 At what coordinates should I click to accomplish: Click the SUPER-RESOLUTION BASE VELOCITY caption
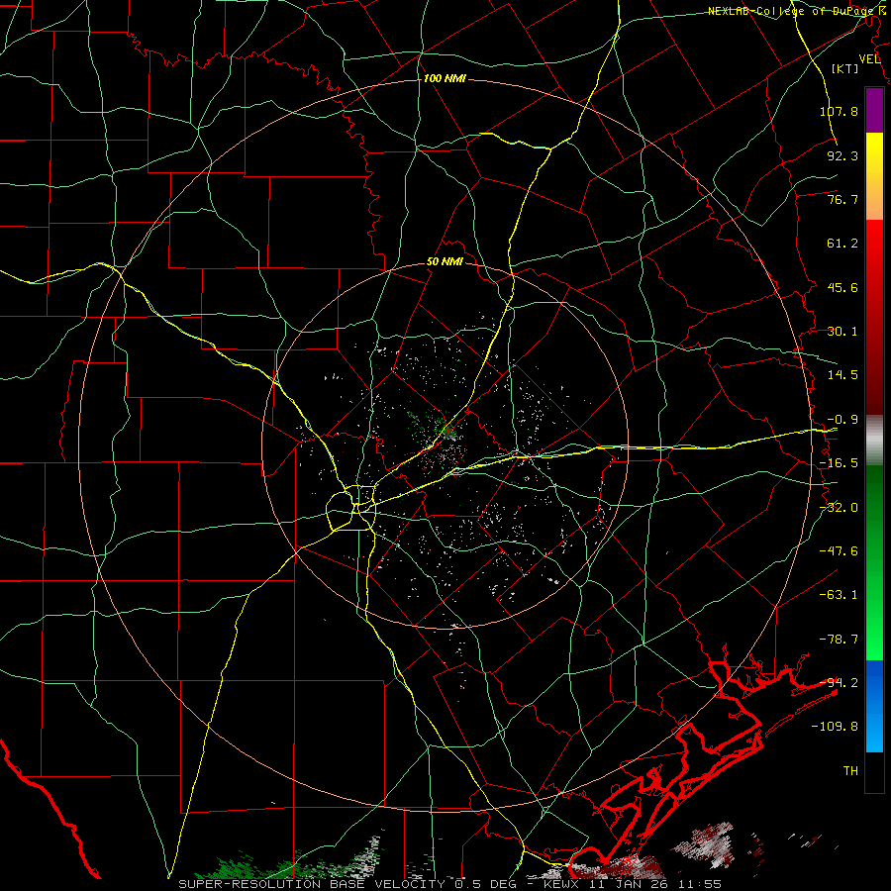pos(314,884)
